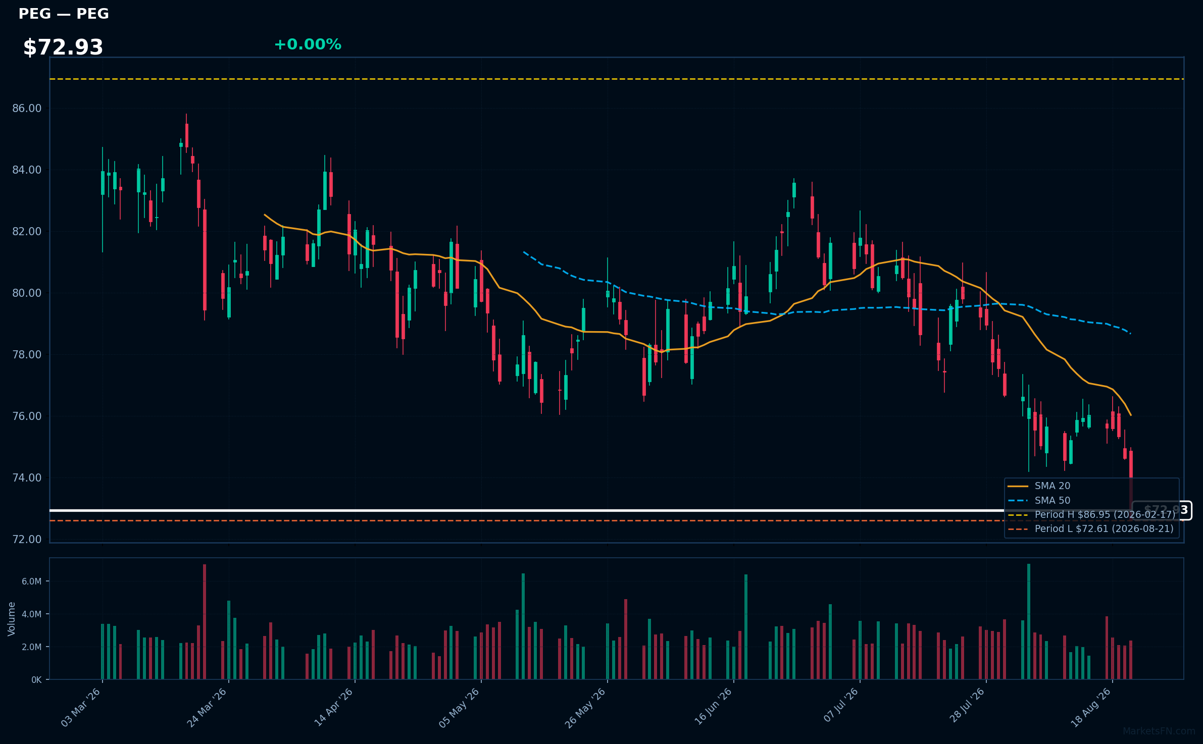Click the large $72.93 price in the header
The image size is (1203, 744).
[63, 47]
